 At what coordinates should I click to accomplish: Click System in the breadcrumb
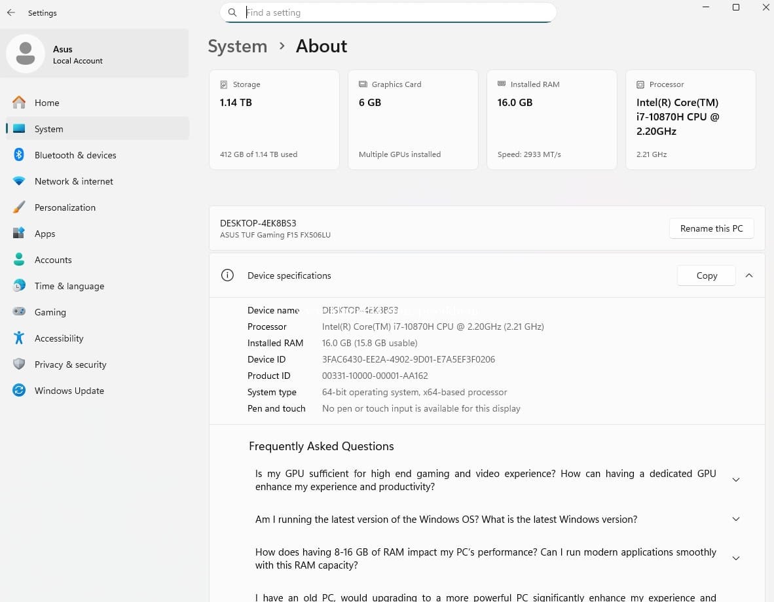[x=237, y=46]
